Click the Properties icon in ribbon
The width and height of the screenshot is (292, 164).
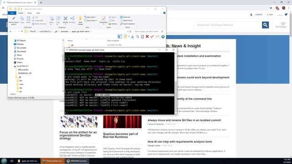click(x=104, y=18)
